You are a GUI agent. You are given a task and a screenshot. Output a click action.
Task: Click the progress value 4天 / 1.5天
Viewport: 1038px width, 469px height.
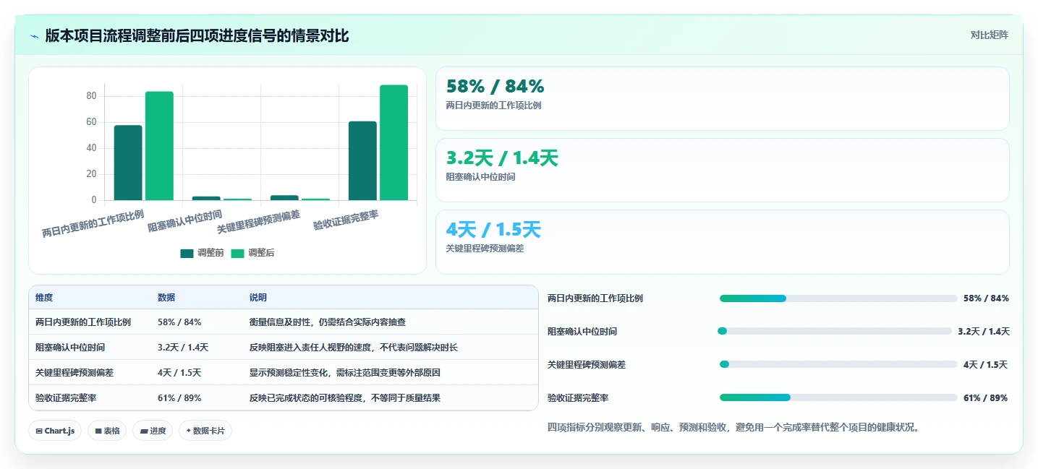pos(985,364)
